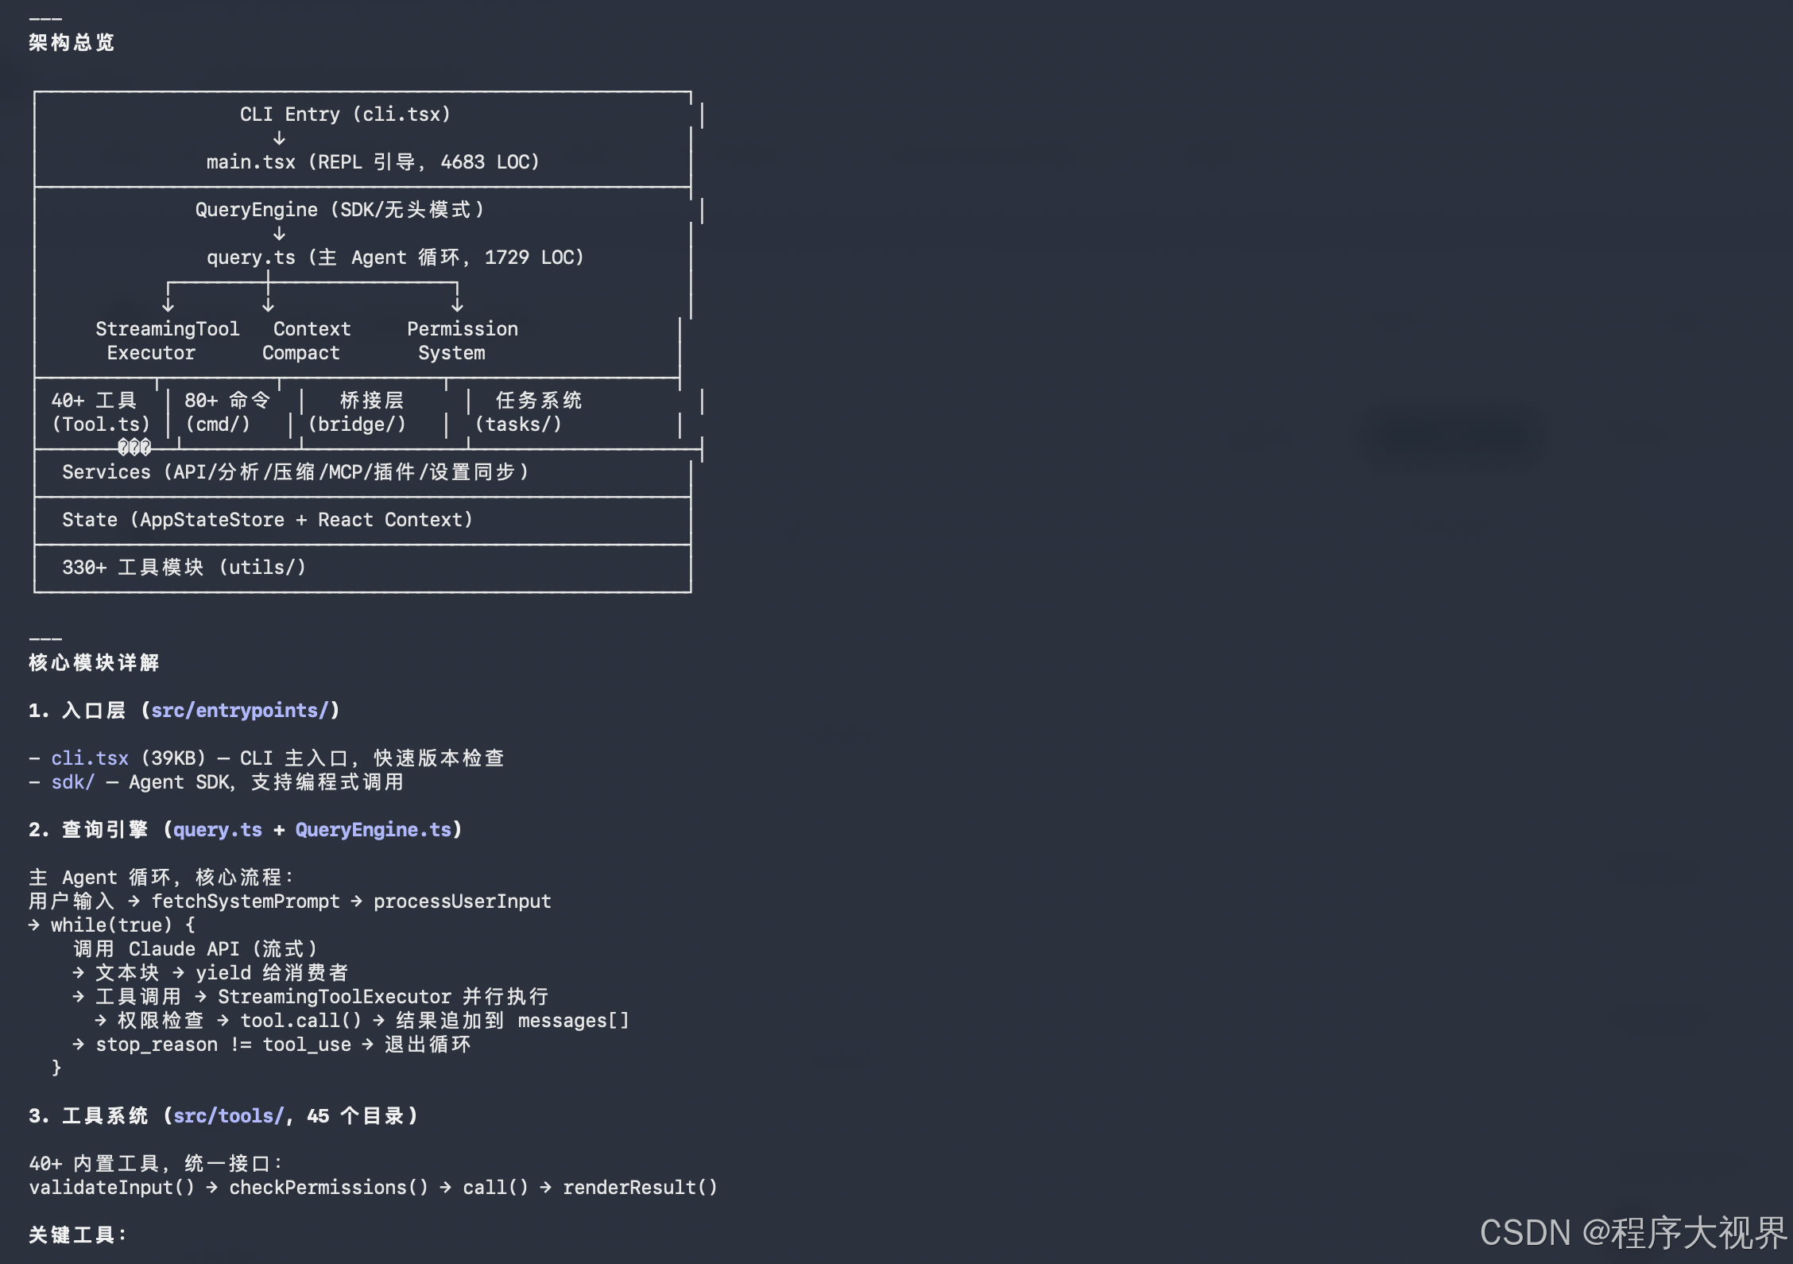Image resolution: width=1793 pixels, height=1264 pixels.
Task: Open the cli.tsx file link
Action: coord(90,758)
